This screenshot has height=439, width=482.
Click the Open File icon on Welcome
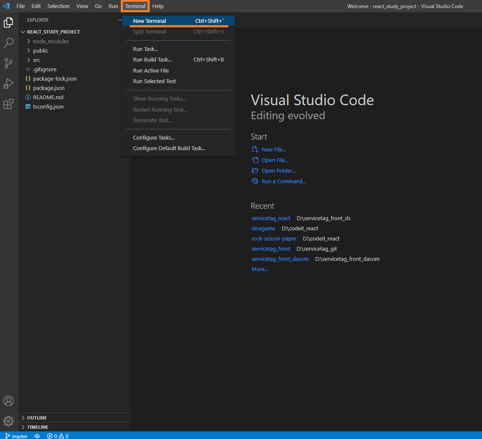click(x=255, y=160)
